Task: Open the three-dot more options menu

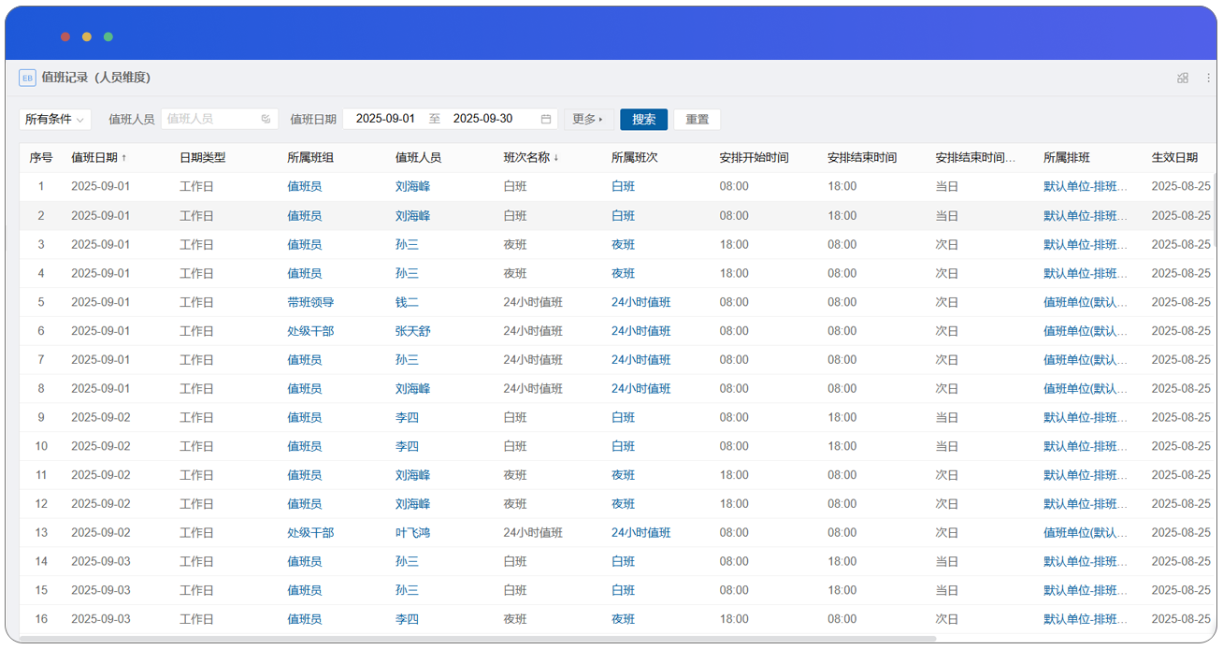Action: point(1208,79)
